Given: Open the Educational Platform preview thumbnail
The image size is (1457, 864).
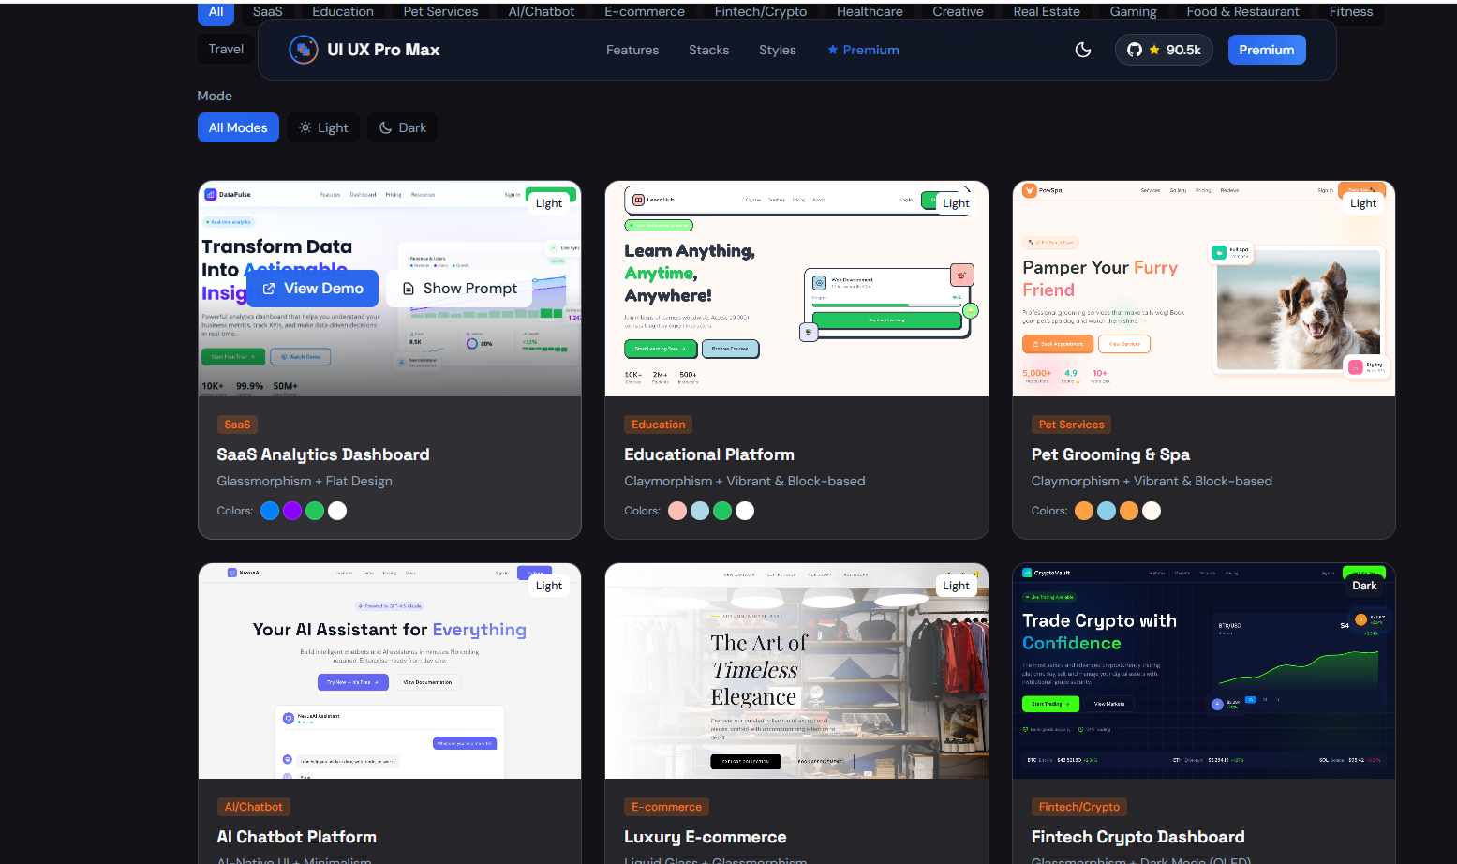Looking at the screenshot, I should tap(796, 289).
